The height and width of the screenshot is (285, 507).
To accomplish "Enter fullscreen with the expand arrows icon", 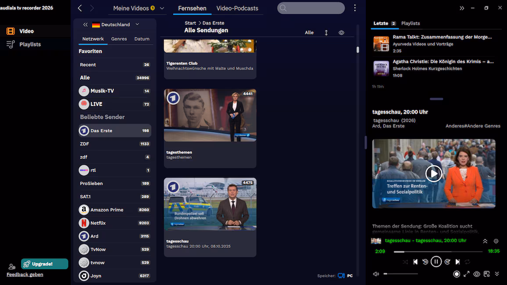I will tap(466, 274).
